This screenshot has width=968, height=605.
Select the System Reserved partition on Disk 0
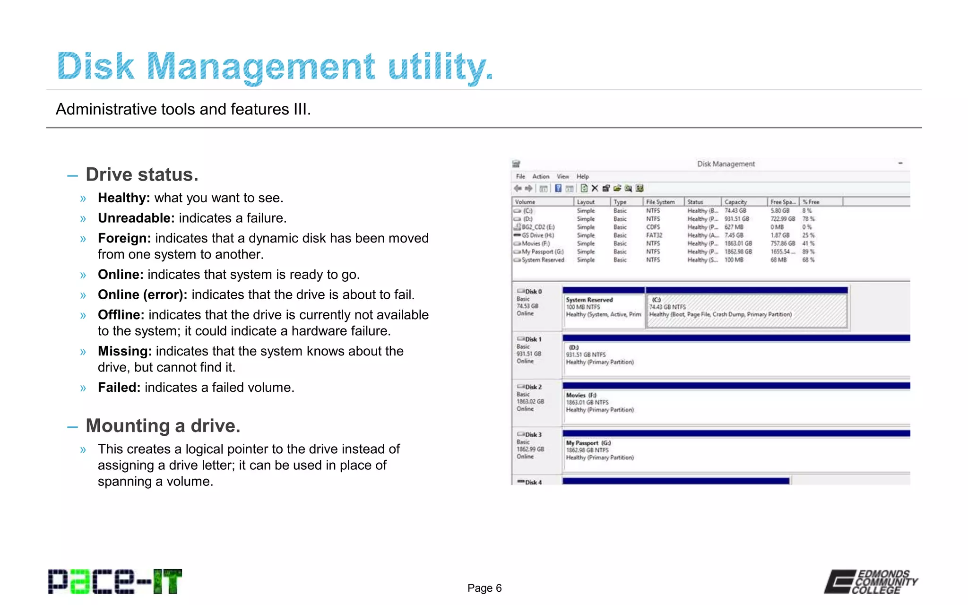(603, 310)
